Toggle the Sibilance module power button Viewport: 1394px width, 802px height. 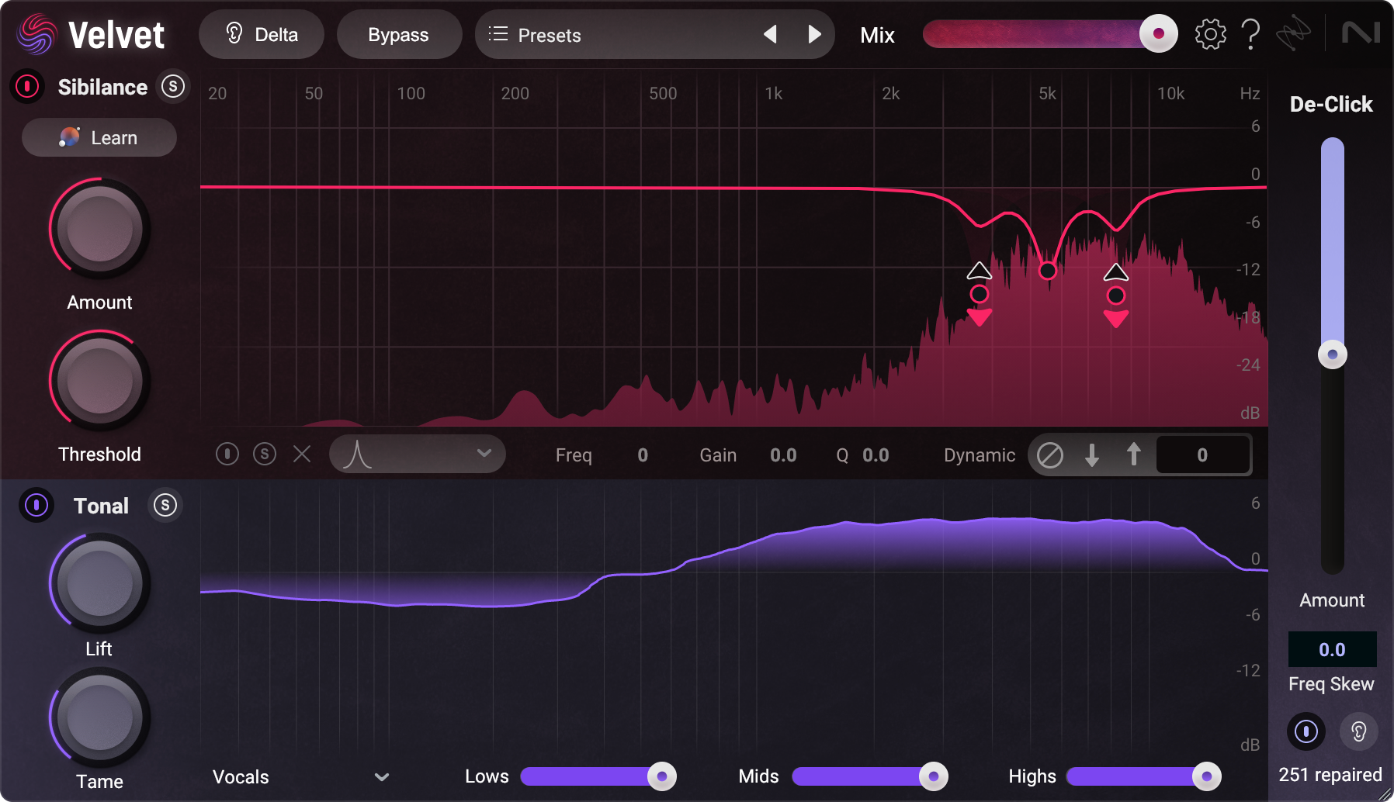[26, 87]
